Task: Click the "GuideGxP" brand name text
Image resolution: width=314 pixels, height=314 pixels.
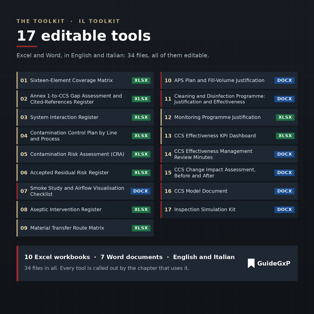Action: 274,263
